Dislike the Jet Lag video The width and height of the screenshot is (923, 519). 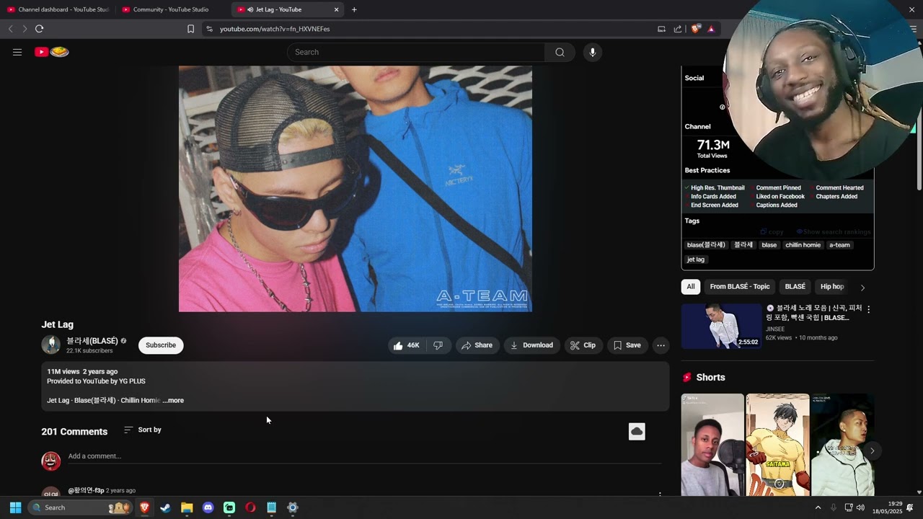click(438, 345)
